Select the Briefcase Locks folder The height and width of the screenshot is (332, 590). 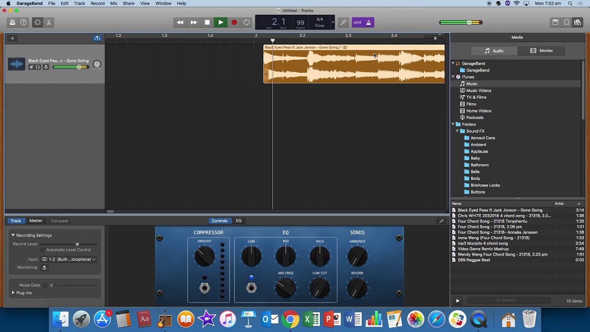(485, 185)
